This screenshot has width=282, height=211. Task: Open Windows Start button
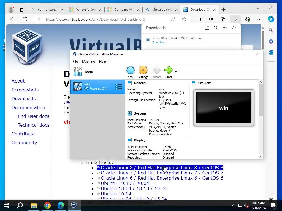point(7,206)
